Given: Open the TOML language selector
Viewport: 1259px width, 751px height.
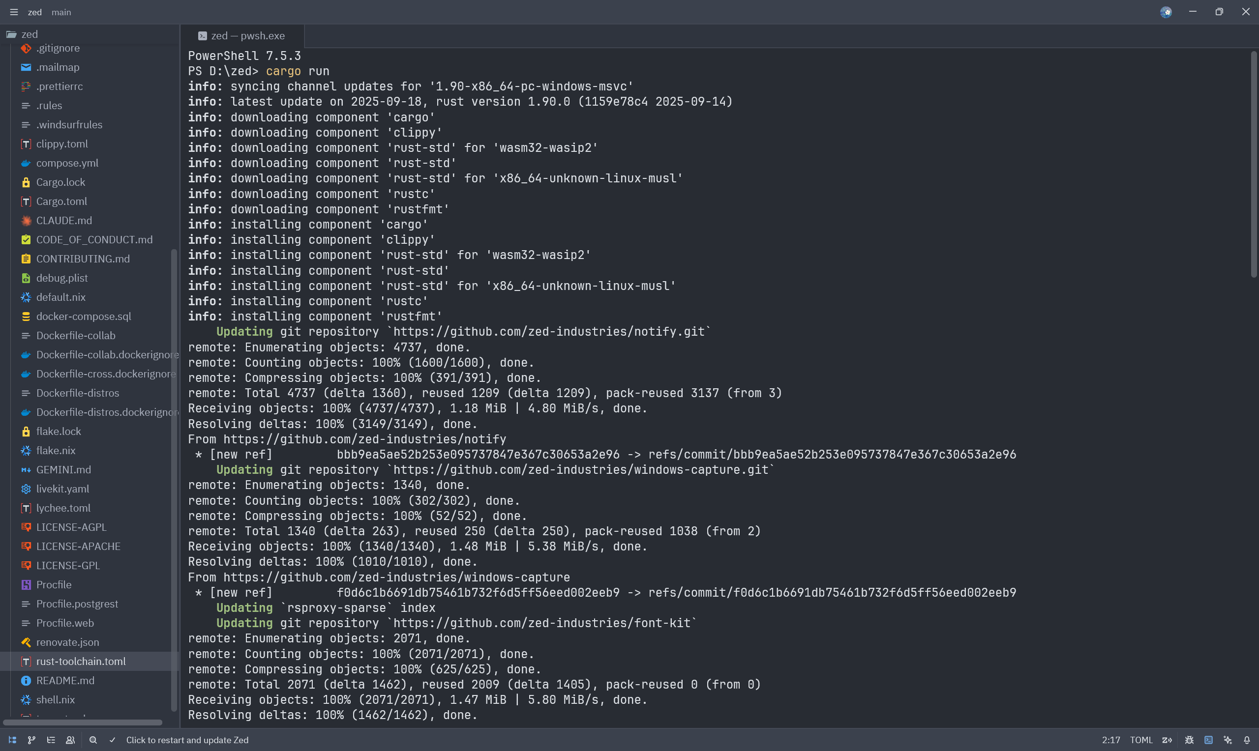Looking at the screenshot, I should click(1141, 740).
